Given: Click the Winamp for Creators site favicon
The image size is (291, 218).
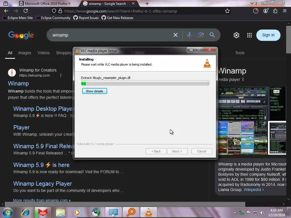Looking at the screenshot, I should tap(12, 73).
